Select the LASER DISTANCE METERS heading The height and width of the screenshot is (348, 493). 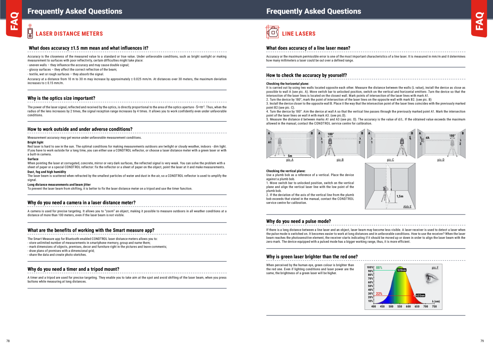[69, 34]
